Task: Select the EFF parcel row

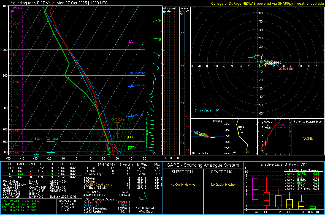Action: point(42,171)
